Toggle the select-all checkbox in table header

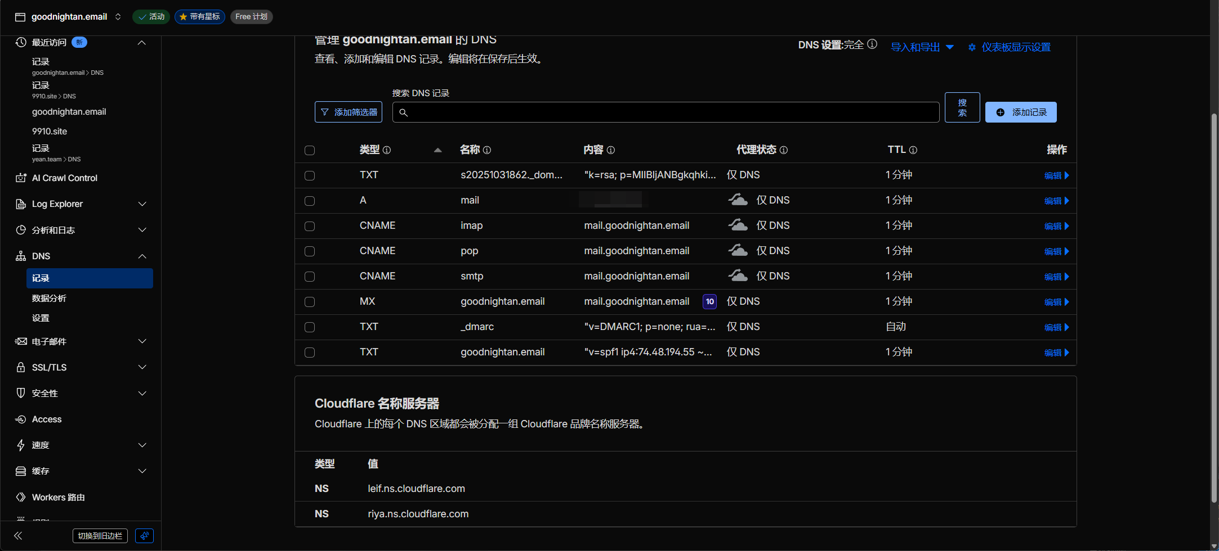click(310, 150)
